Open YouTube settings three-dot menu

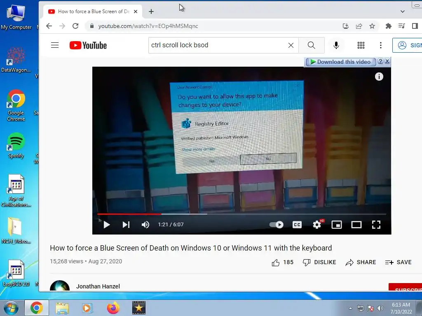point(380,45)
